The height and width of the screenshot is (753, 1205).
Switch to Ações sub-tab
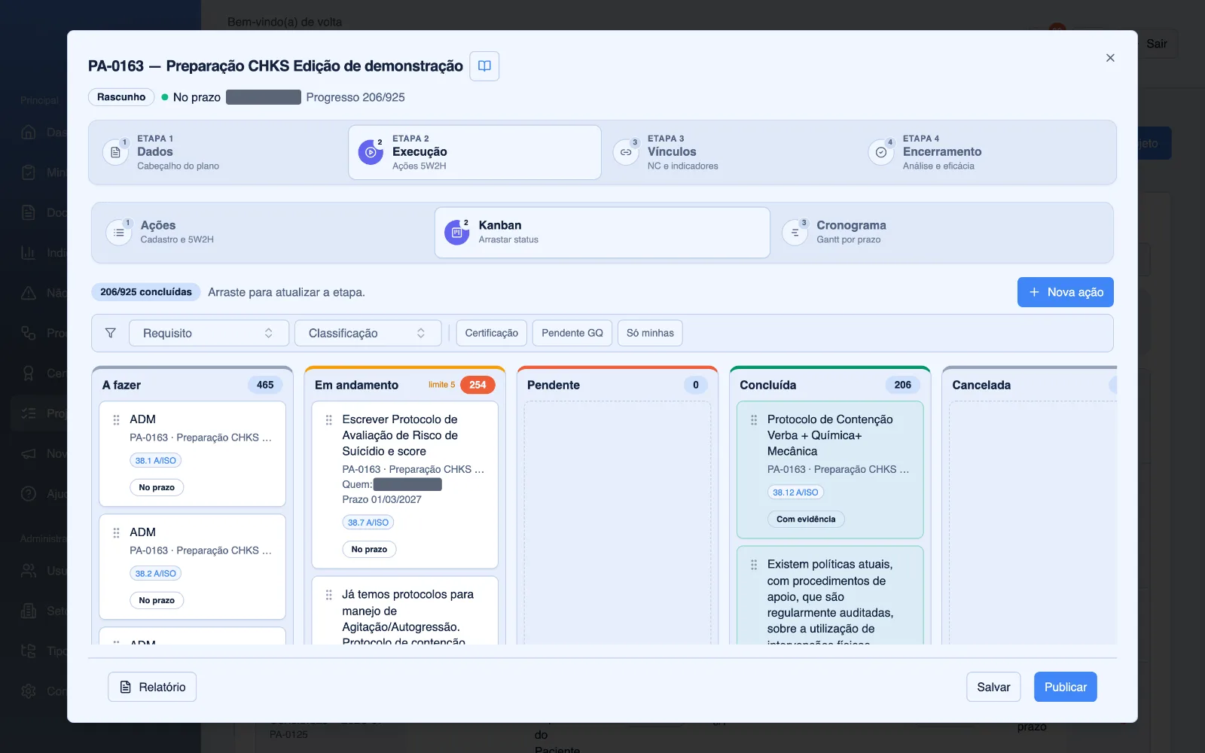(x=264, y=233)
